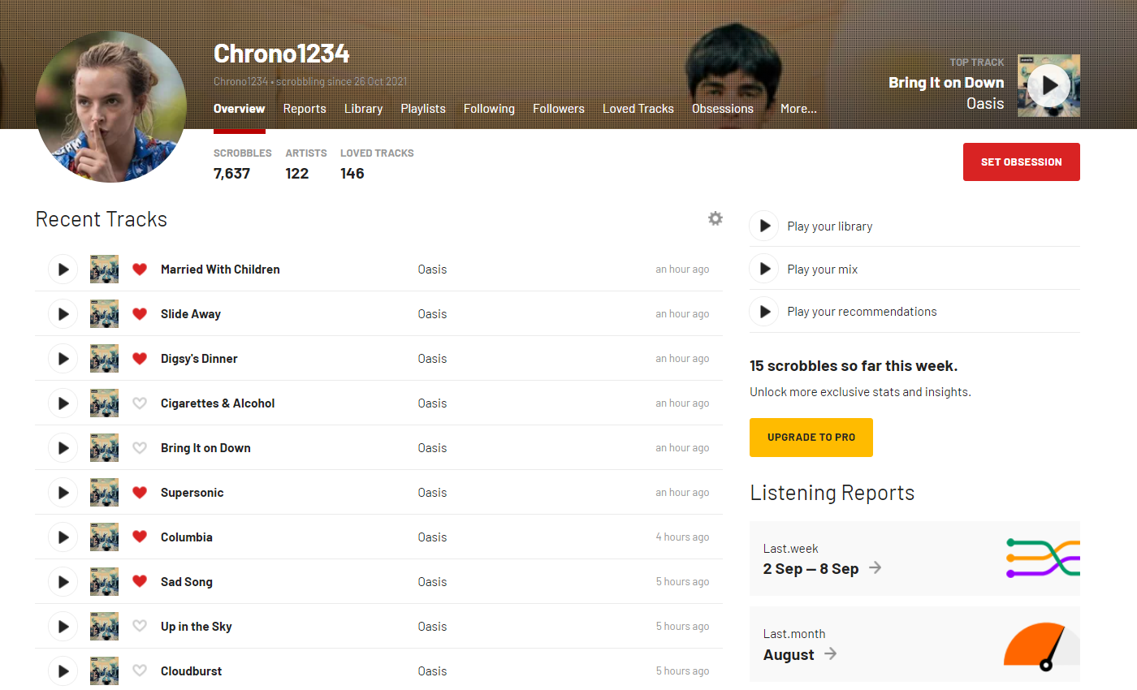Open the Sad Song track title
The width and height of the screenshot is (1137, 690).
(187, 582)
